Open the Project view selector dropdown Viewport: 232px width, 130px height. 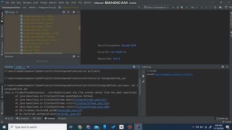coord(12,12)
